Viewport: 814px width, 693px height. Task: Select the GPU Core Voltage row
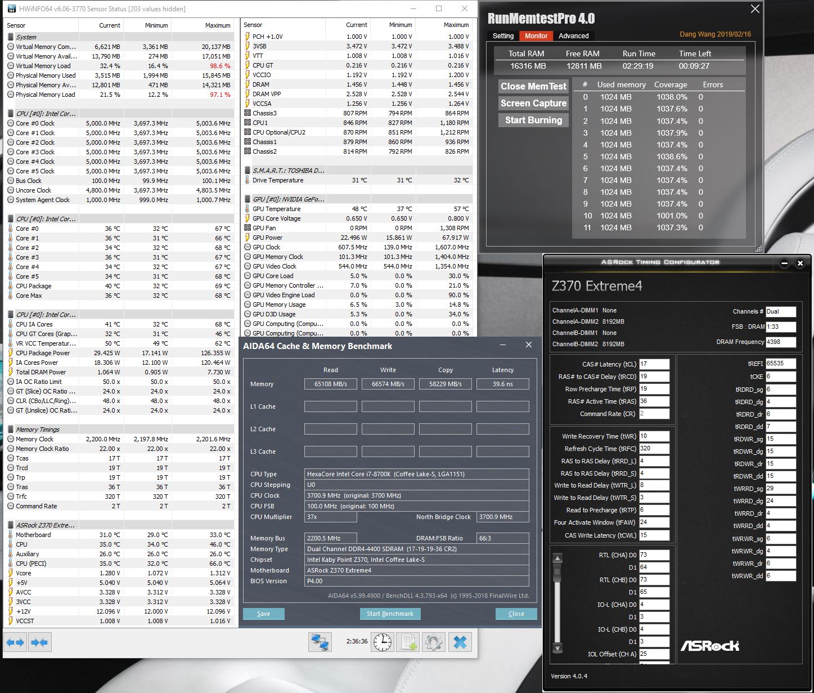coord(357,218)
